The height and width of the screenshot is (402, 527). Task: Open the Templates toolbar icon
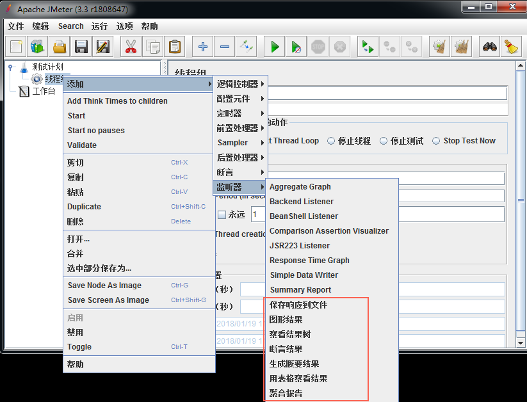37,47
